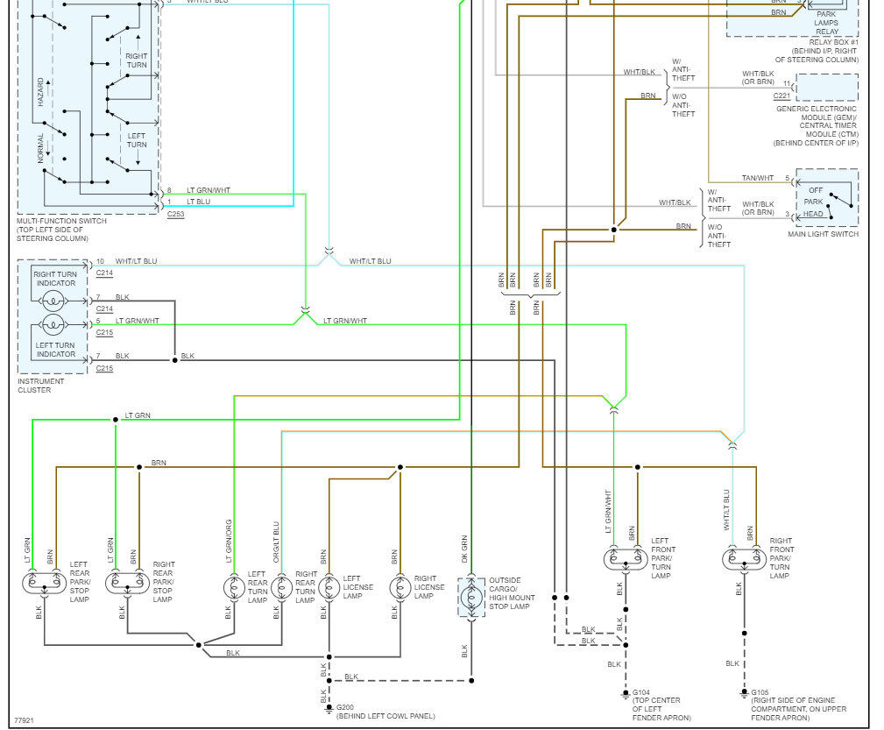Click the G104 ground symbol
The width and height of the screenshot is (884, 730).
(626, 694)
